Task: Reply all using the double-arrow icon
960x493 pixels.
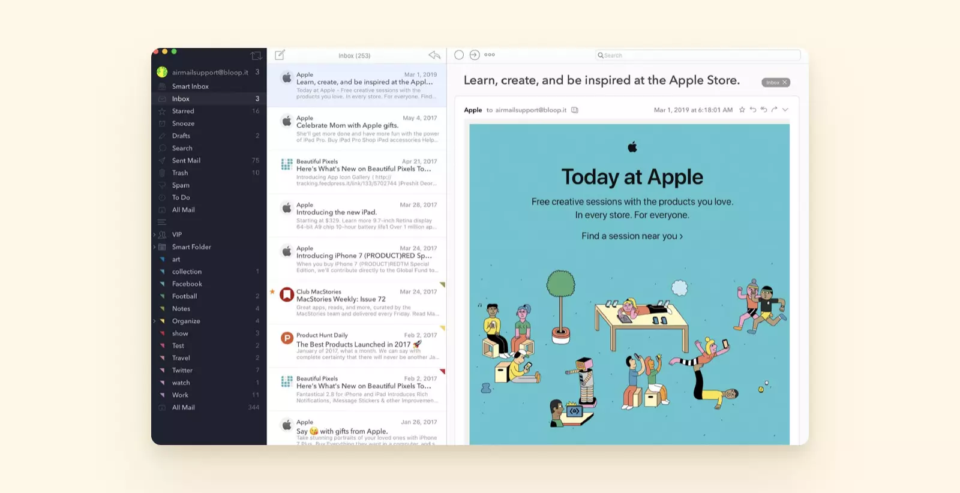Action: tap(764, 110)
